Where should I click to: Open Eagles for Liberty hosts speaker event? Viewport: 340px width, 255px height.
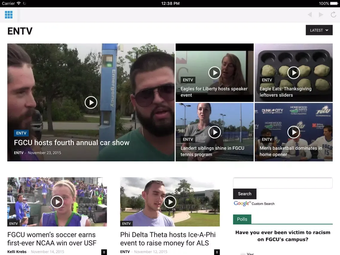click(214, 92)
